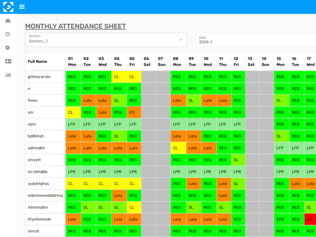Click the name njmr
Viewport: 316px width, 237px height.
click(x=32, y=124)
